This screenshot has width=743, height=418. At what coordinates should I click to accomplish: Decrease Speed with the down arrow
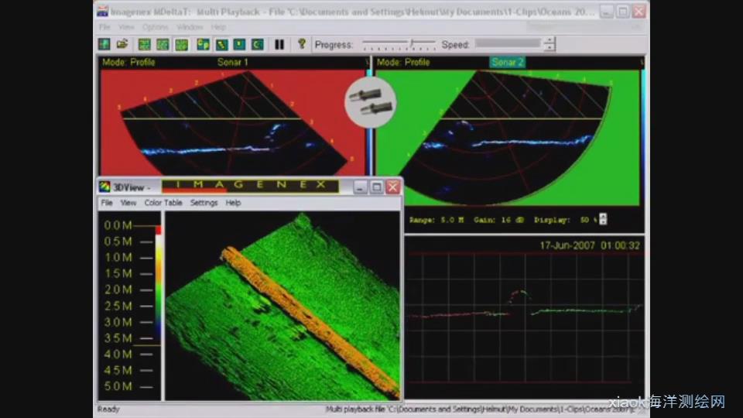550,47
